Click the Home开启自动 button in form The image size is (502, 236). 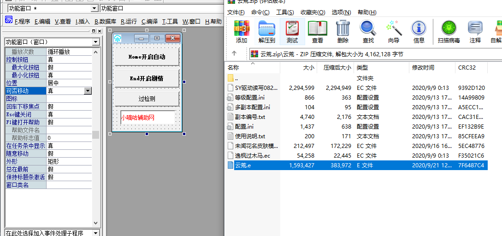(147, 57)
